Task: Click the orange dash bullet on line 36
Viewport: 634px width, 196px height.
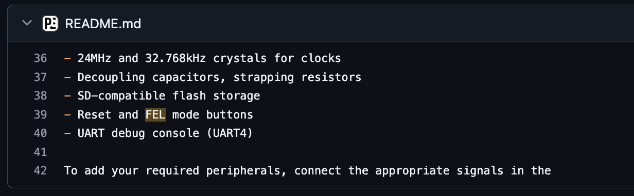Action: tap(67, 58)
